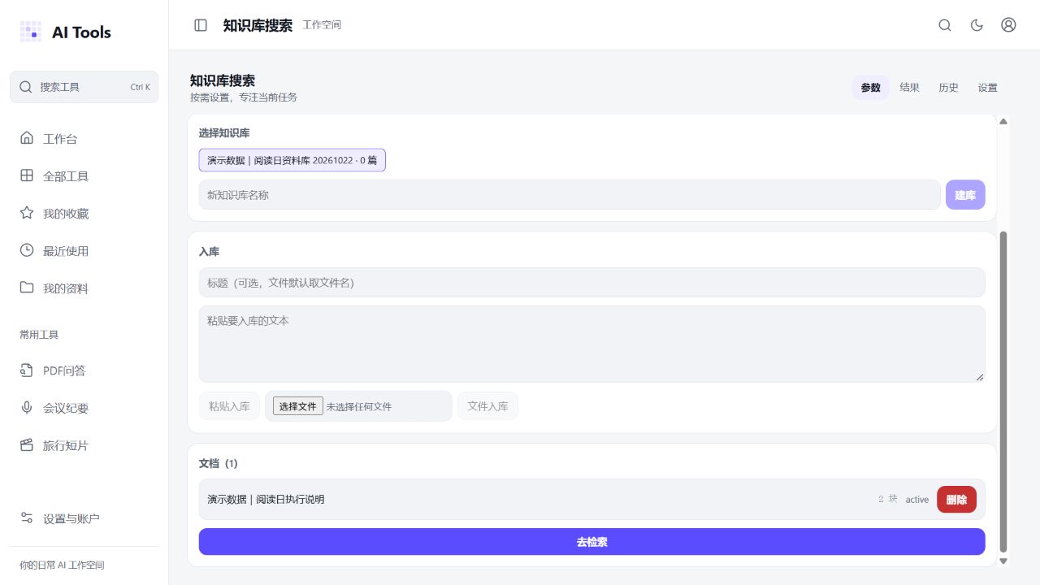Open search via top-right magnifier icon
Image resolution: width=1040 pixels, height=585 pixels.
(x=945, y=25)
